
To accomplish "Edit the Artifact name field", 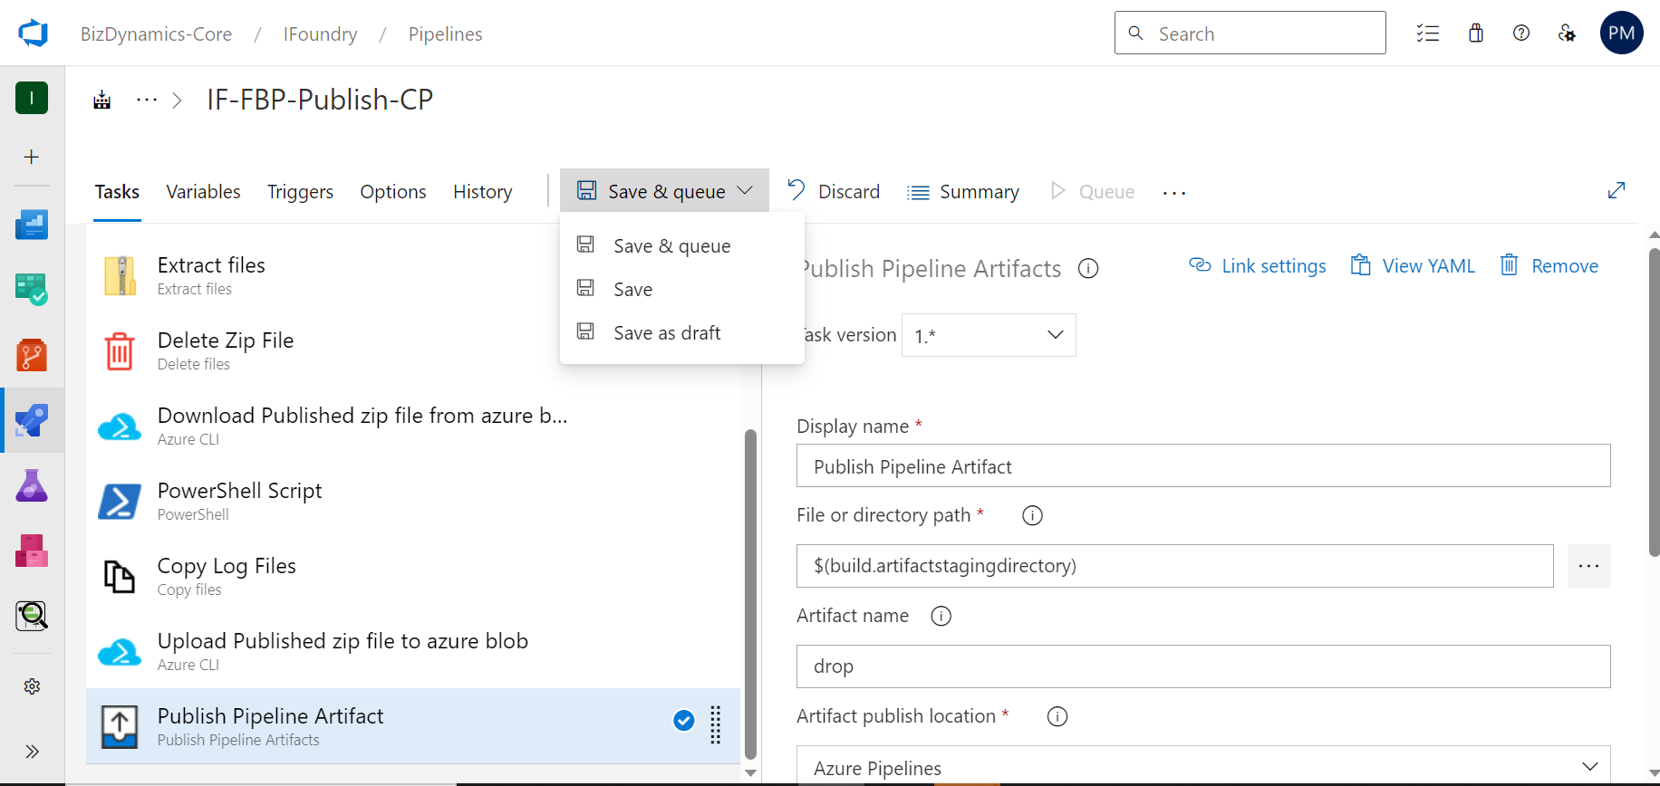I will [1203, 666].
